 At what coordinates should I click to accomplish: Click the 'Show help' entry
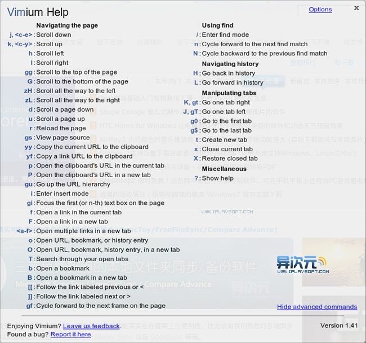(217, 178)
